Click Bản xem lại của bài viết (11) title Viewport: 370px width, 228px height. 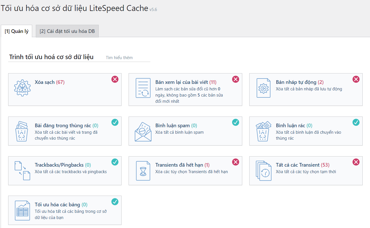click(x=186, y=82)
